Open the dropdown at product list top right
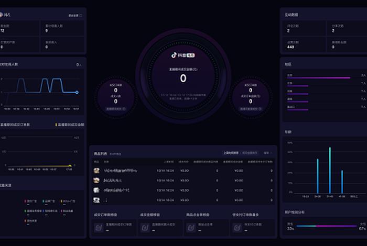367x246 pixels. 267,153
